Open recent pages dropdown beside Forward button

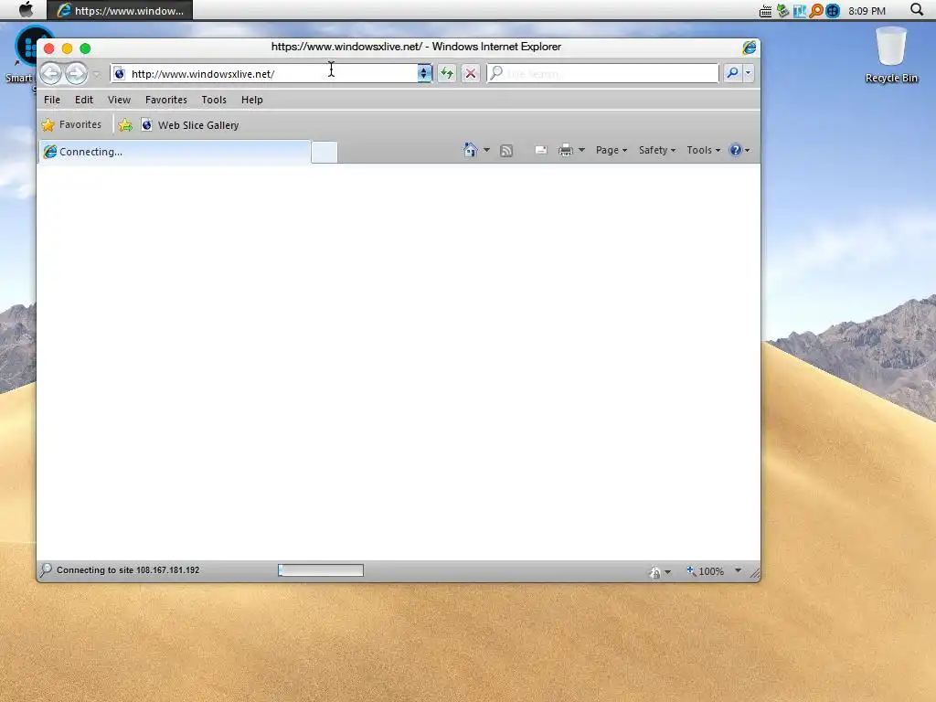(x=97, y=74)
